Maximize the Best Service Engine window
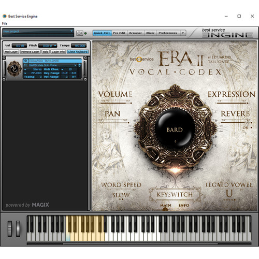Image resolution: width=259 pixels, height=259 pixels. [x=239, y=16]
